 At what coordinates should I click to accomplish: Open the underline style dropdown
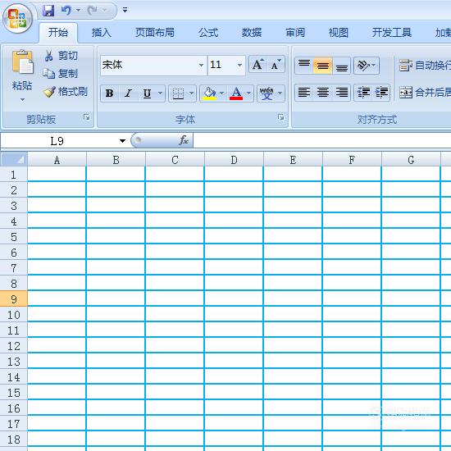[x=160, y=93]
